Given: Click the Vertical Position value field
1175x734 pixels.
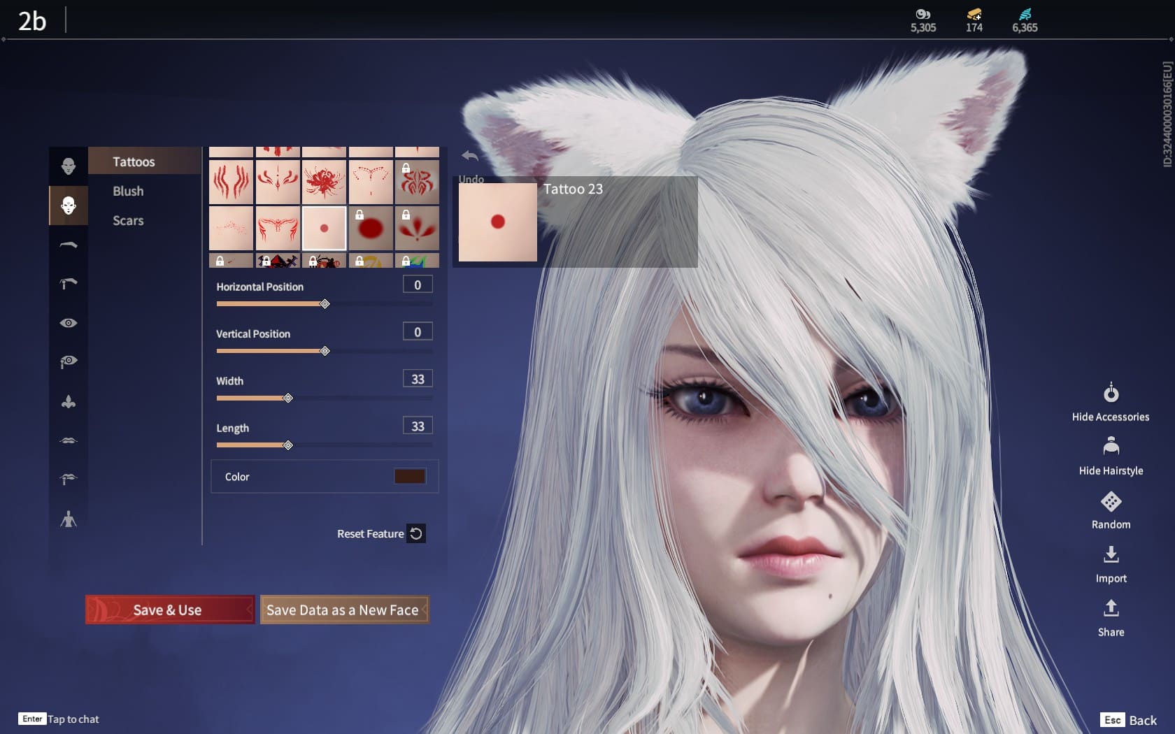Looking at the screenshot, I should (x=418, y=331).
